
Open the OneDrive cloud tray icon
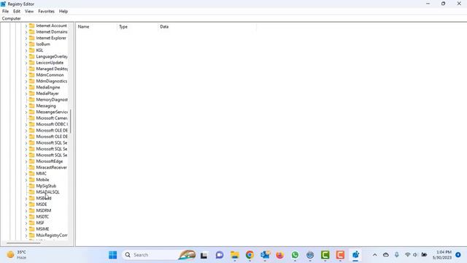click(x=386, y=255)
